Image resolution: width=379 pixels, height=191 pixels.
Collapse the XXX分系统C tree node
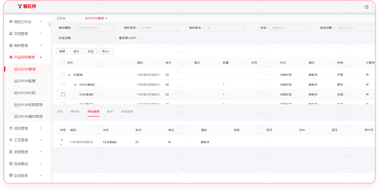click(x=75, y=84)
